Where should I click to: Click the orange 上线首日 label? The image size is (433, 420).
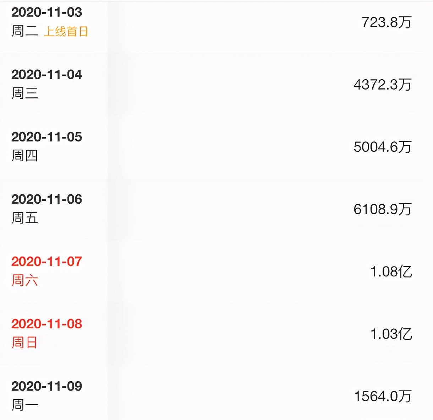tap(66, 32)
